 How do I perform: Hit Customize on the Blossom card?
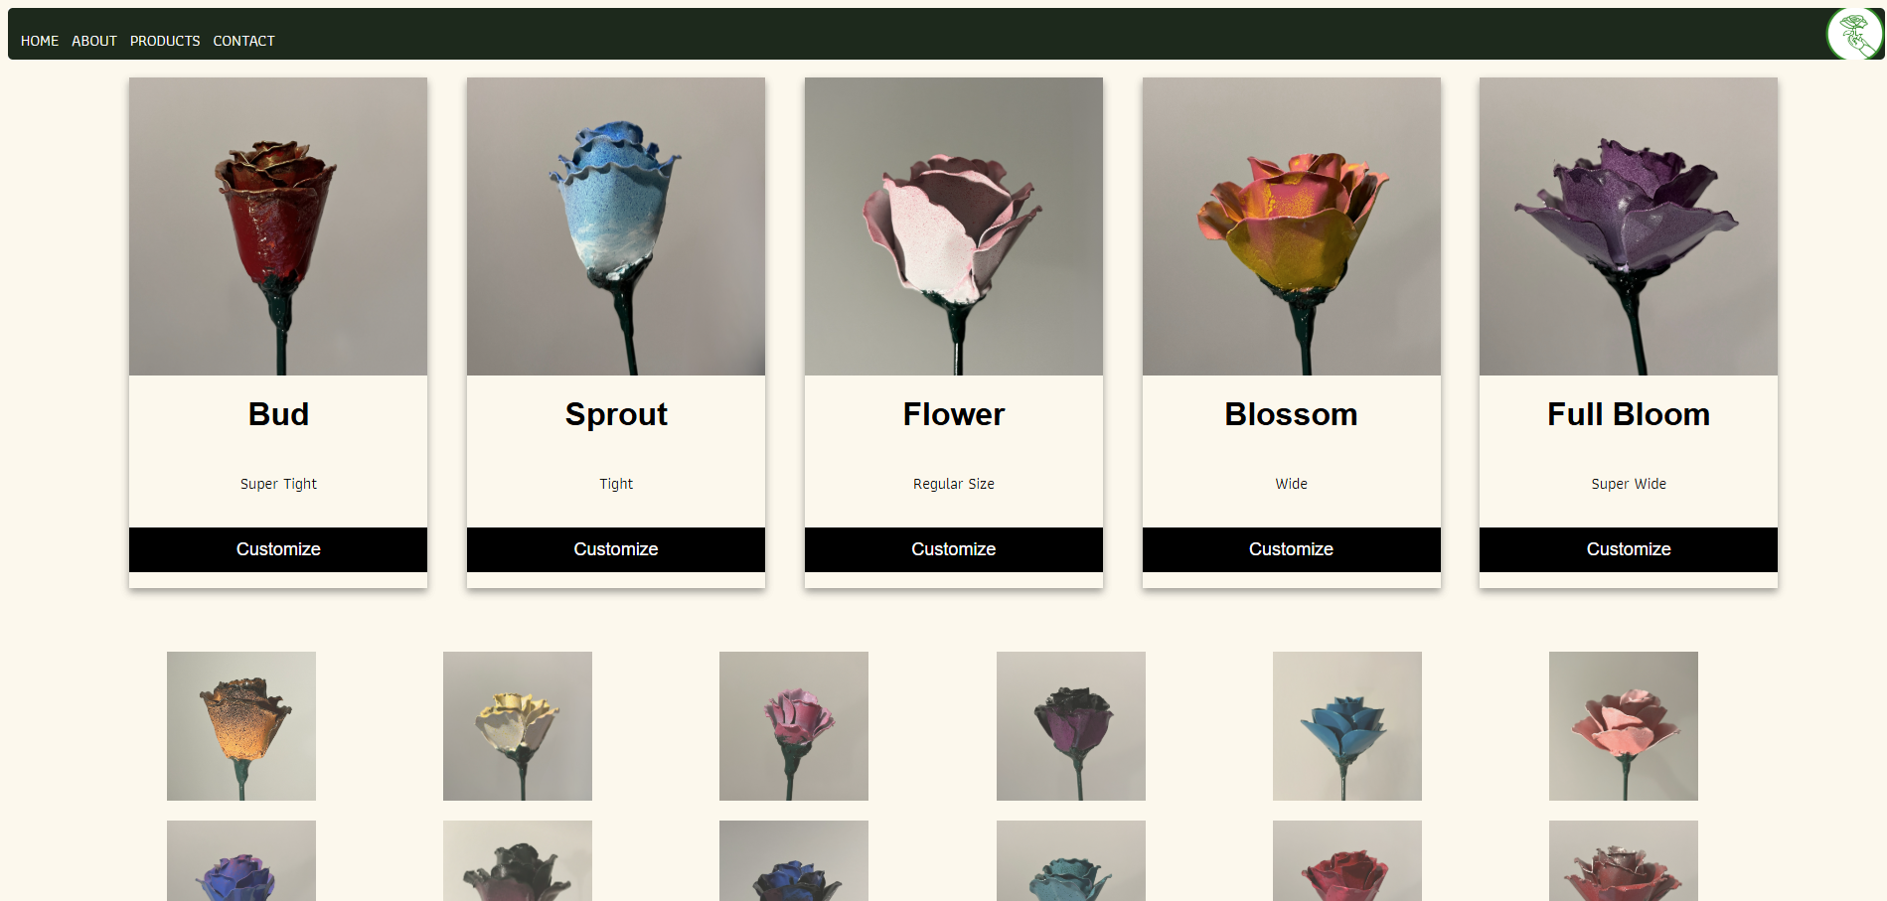point(1291,549)
